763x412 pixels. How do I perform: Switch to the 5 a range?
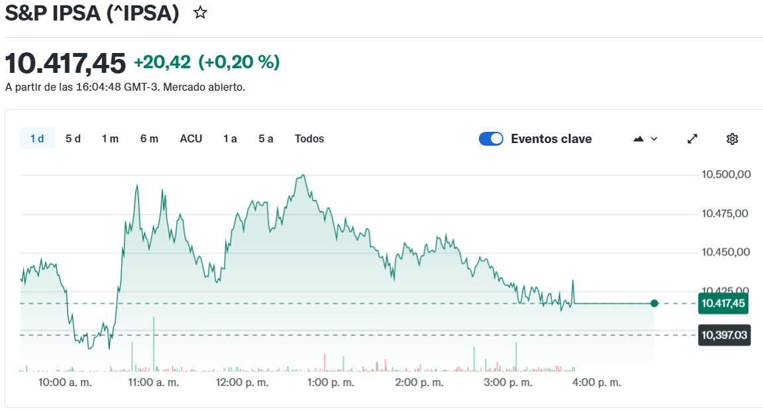(x=266, y=138)
